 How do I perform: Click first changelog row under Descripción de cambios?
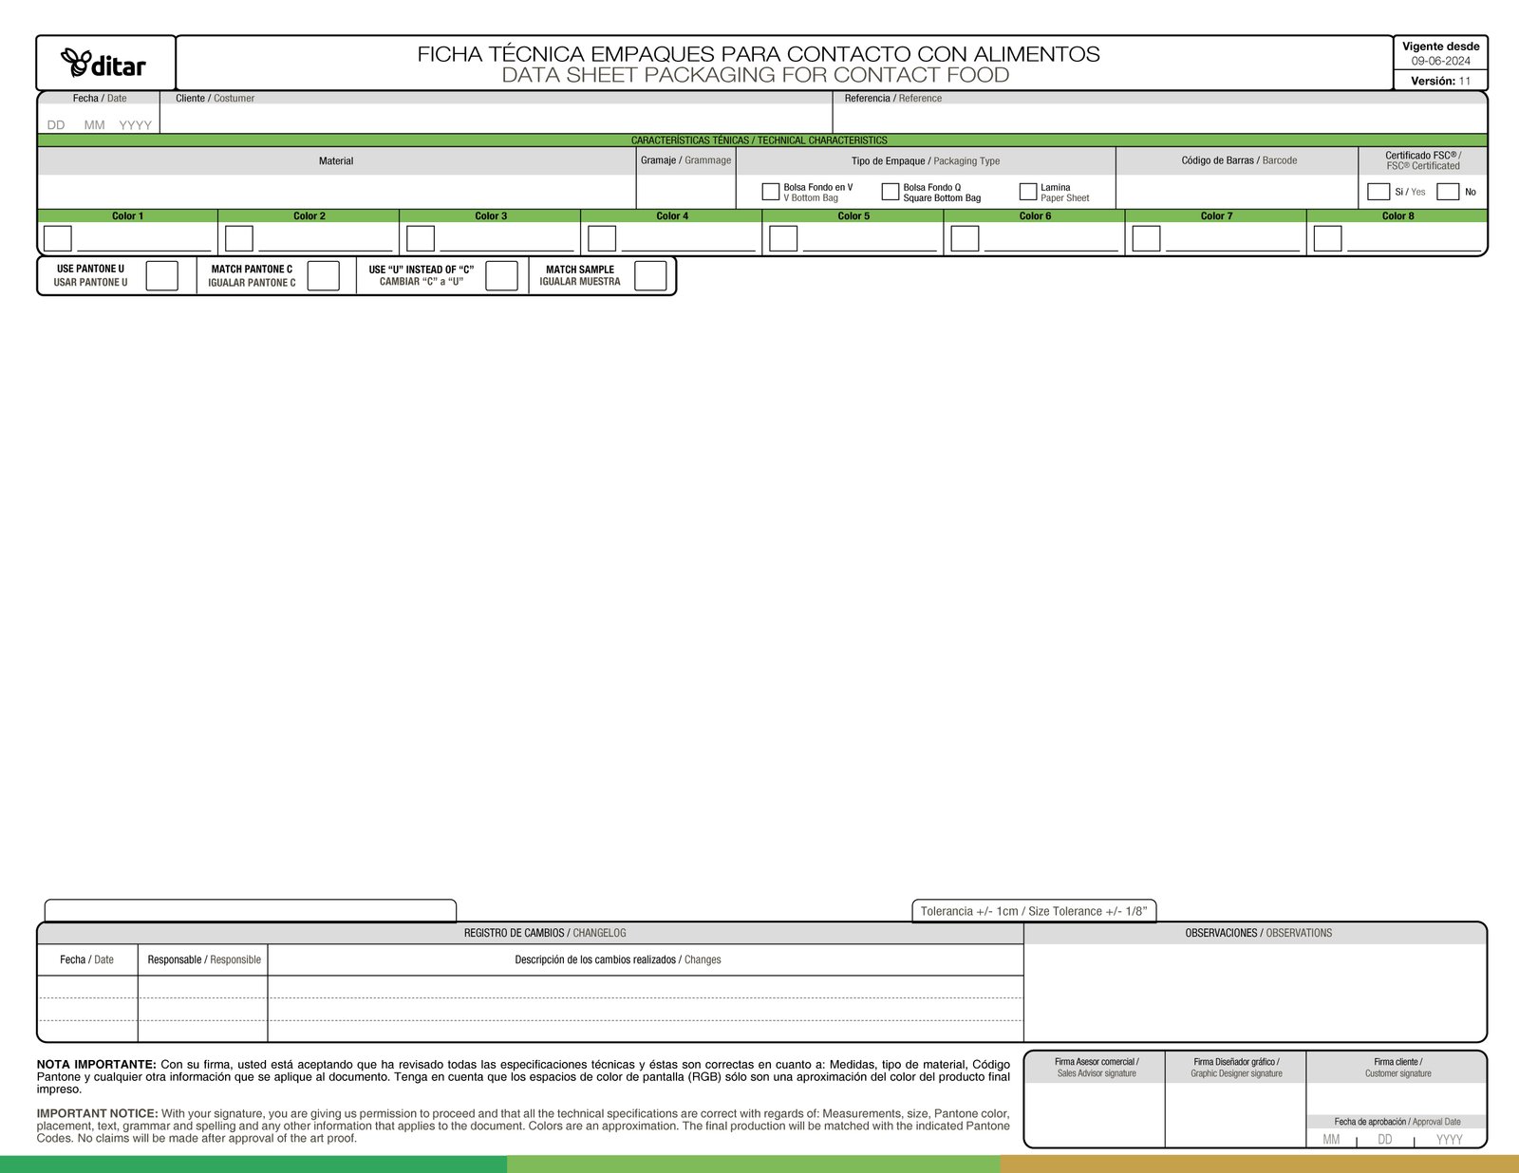tap(646, 987)
